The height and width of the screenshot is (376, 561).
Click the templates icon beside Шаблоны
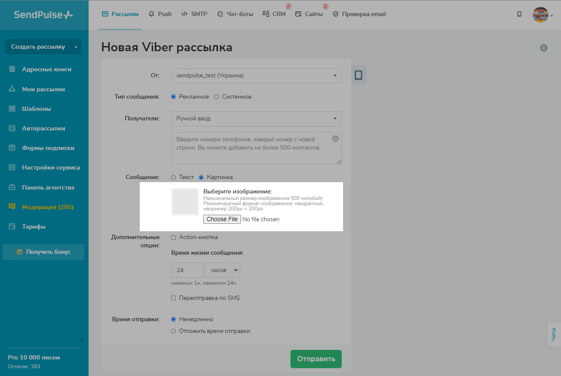point(12,109)
